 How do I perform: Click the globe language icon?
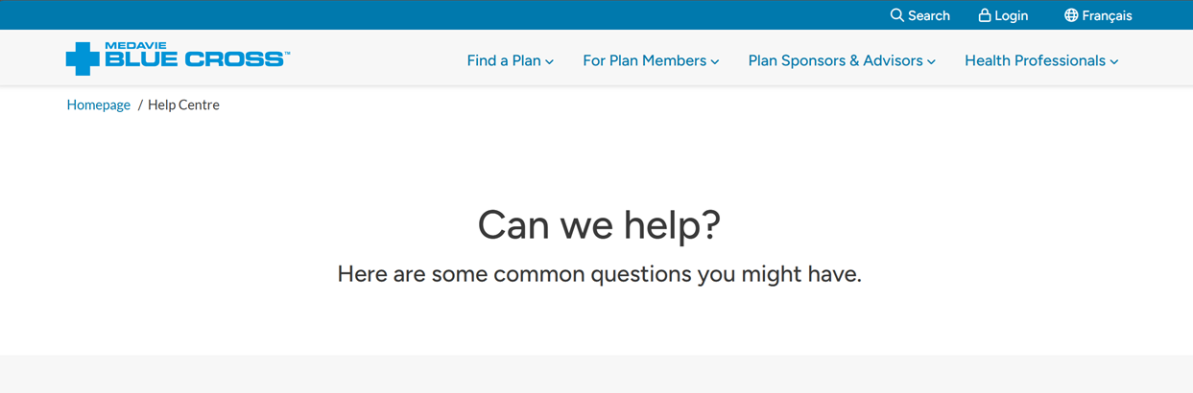click(1070, 15)
